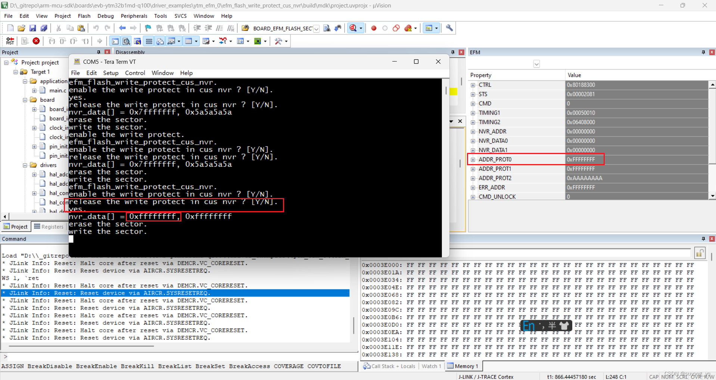Kill all breakpoints
Screen dimensions: 716x380
tap(408, 28)
